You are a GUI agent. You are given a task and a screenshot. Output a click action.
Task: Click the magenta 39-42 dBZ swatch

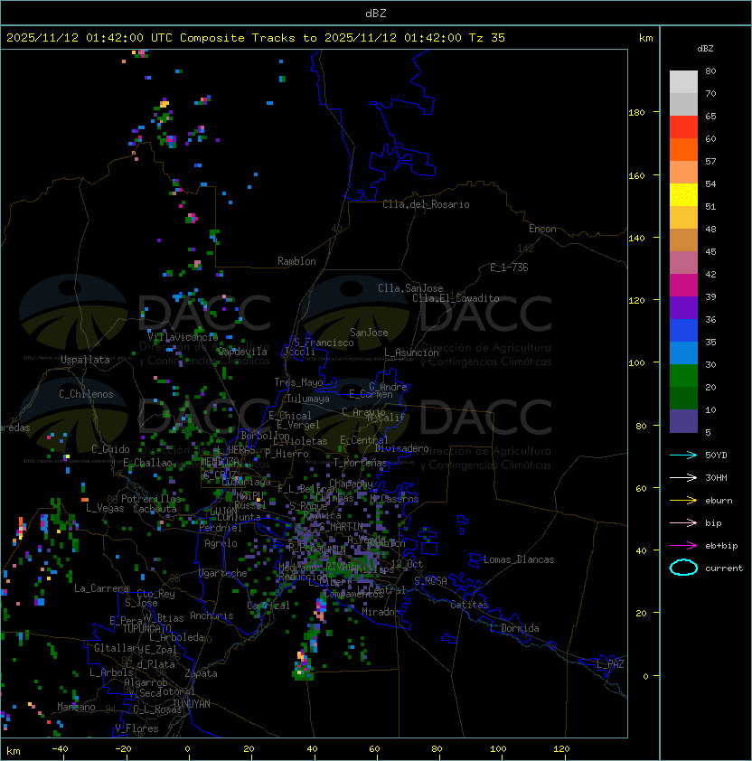pyautogui.click(x=683, y=286)
